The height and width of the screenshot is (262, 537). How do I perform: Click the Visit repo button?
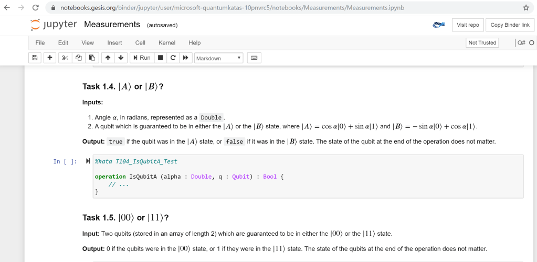click(468, 25)
